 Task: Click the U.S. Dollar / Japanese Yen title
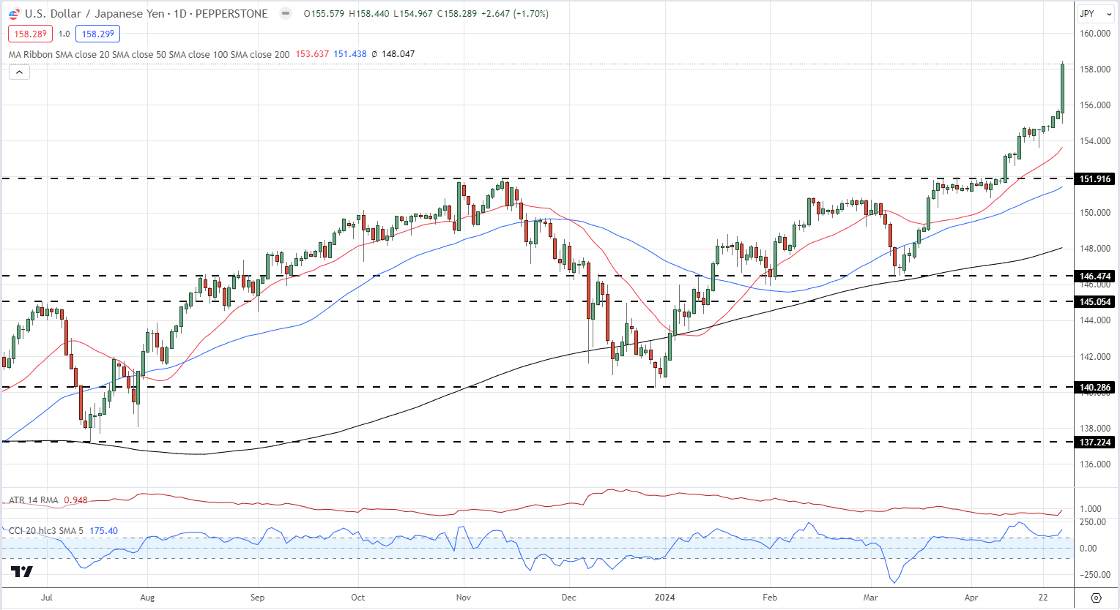click(94, 14)
